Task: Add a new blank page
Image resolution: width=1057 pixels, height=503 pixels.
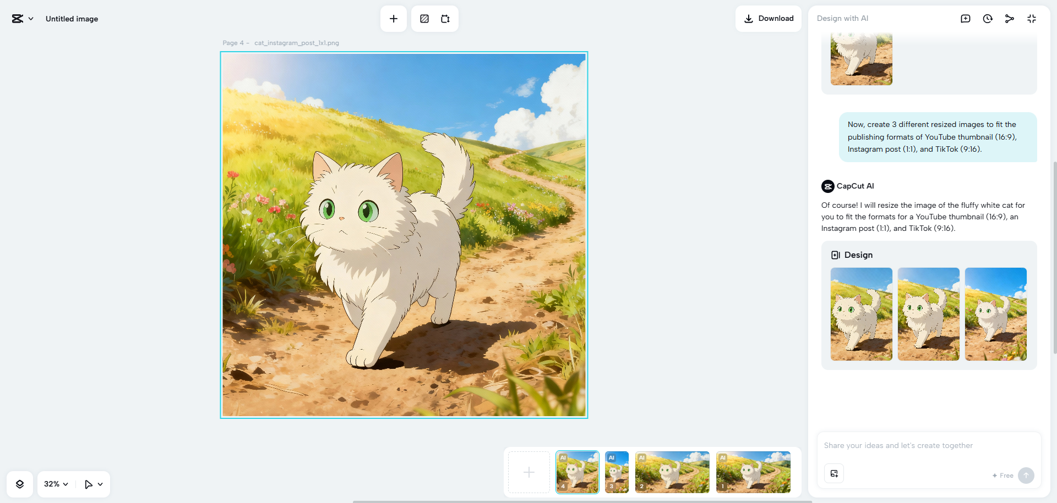Action: (529, 472)
